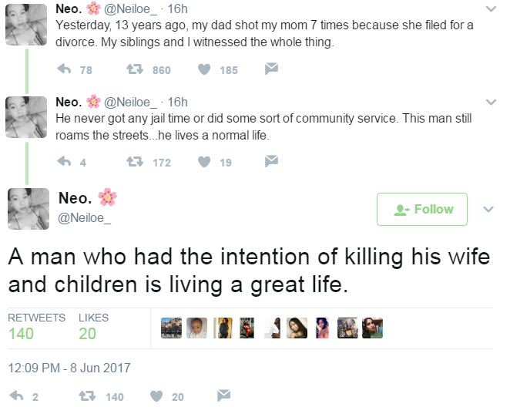Retweet the first tweet with 860 retweets
Image resolution: width=520 pixels, height=407 pixels.
pyautogui.click(x=136, y=70)
